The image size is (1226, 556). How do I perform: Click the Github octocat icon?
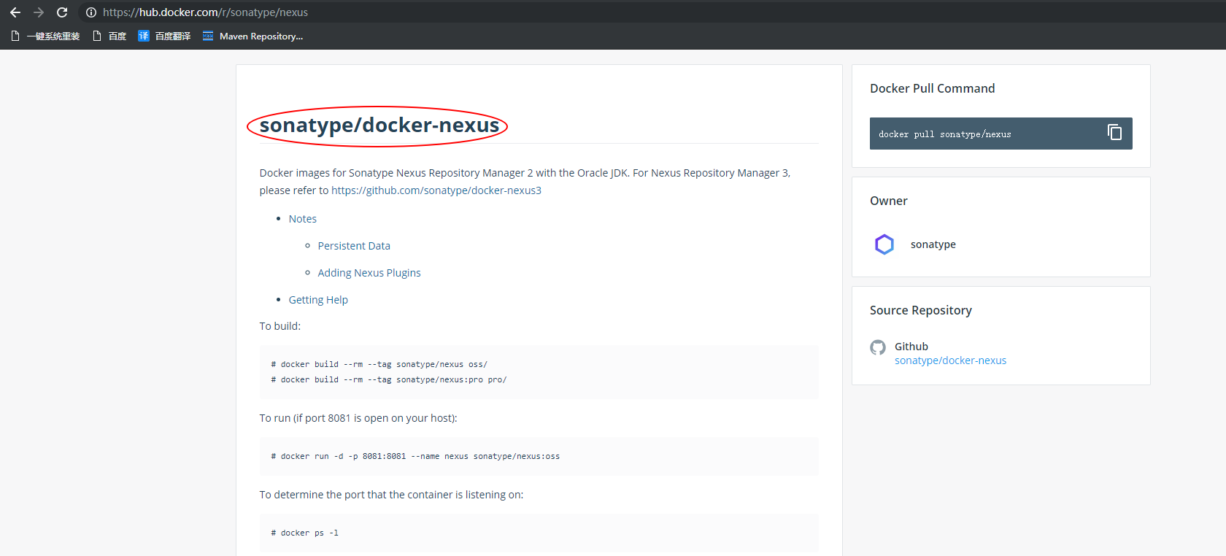click(x=878, y=347)
